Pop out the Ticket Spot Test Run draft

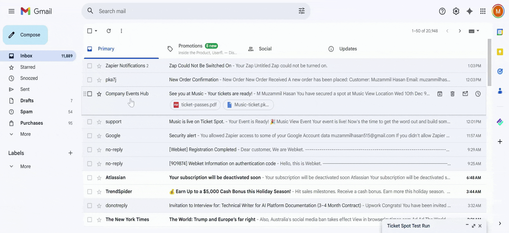coord(473,226)
